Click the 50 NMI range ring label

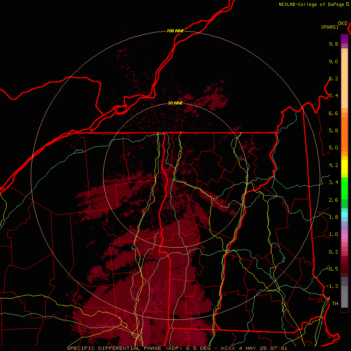point(175,103)
